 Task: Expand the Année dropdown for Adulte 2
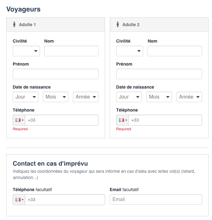click(189, 97)
